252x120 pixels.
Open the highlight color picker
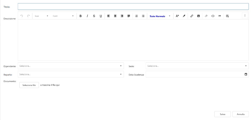click(x=184, y=16)
